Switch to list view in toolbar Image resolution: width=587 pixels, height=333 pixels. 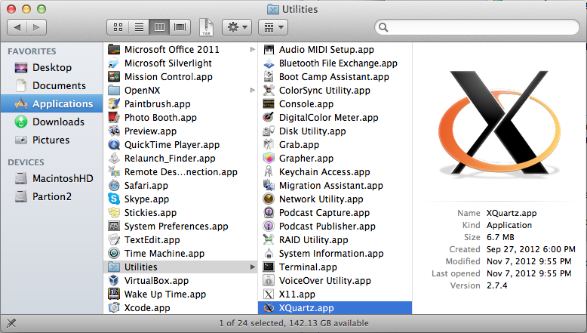tap(139, 27)
